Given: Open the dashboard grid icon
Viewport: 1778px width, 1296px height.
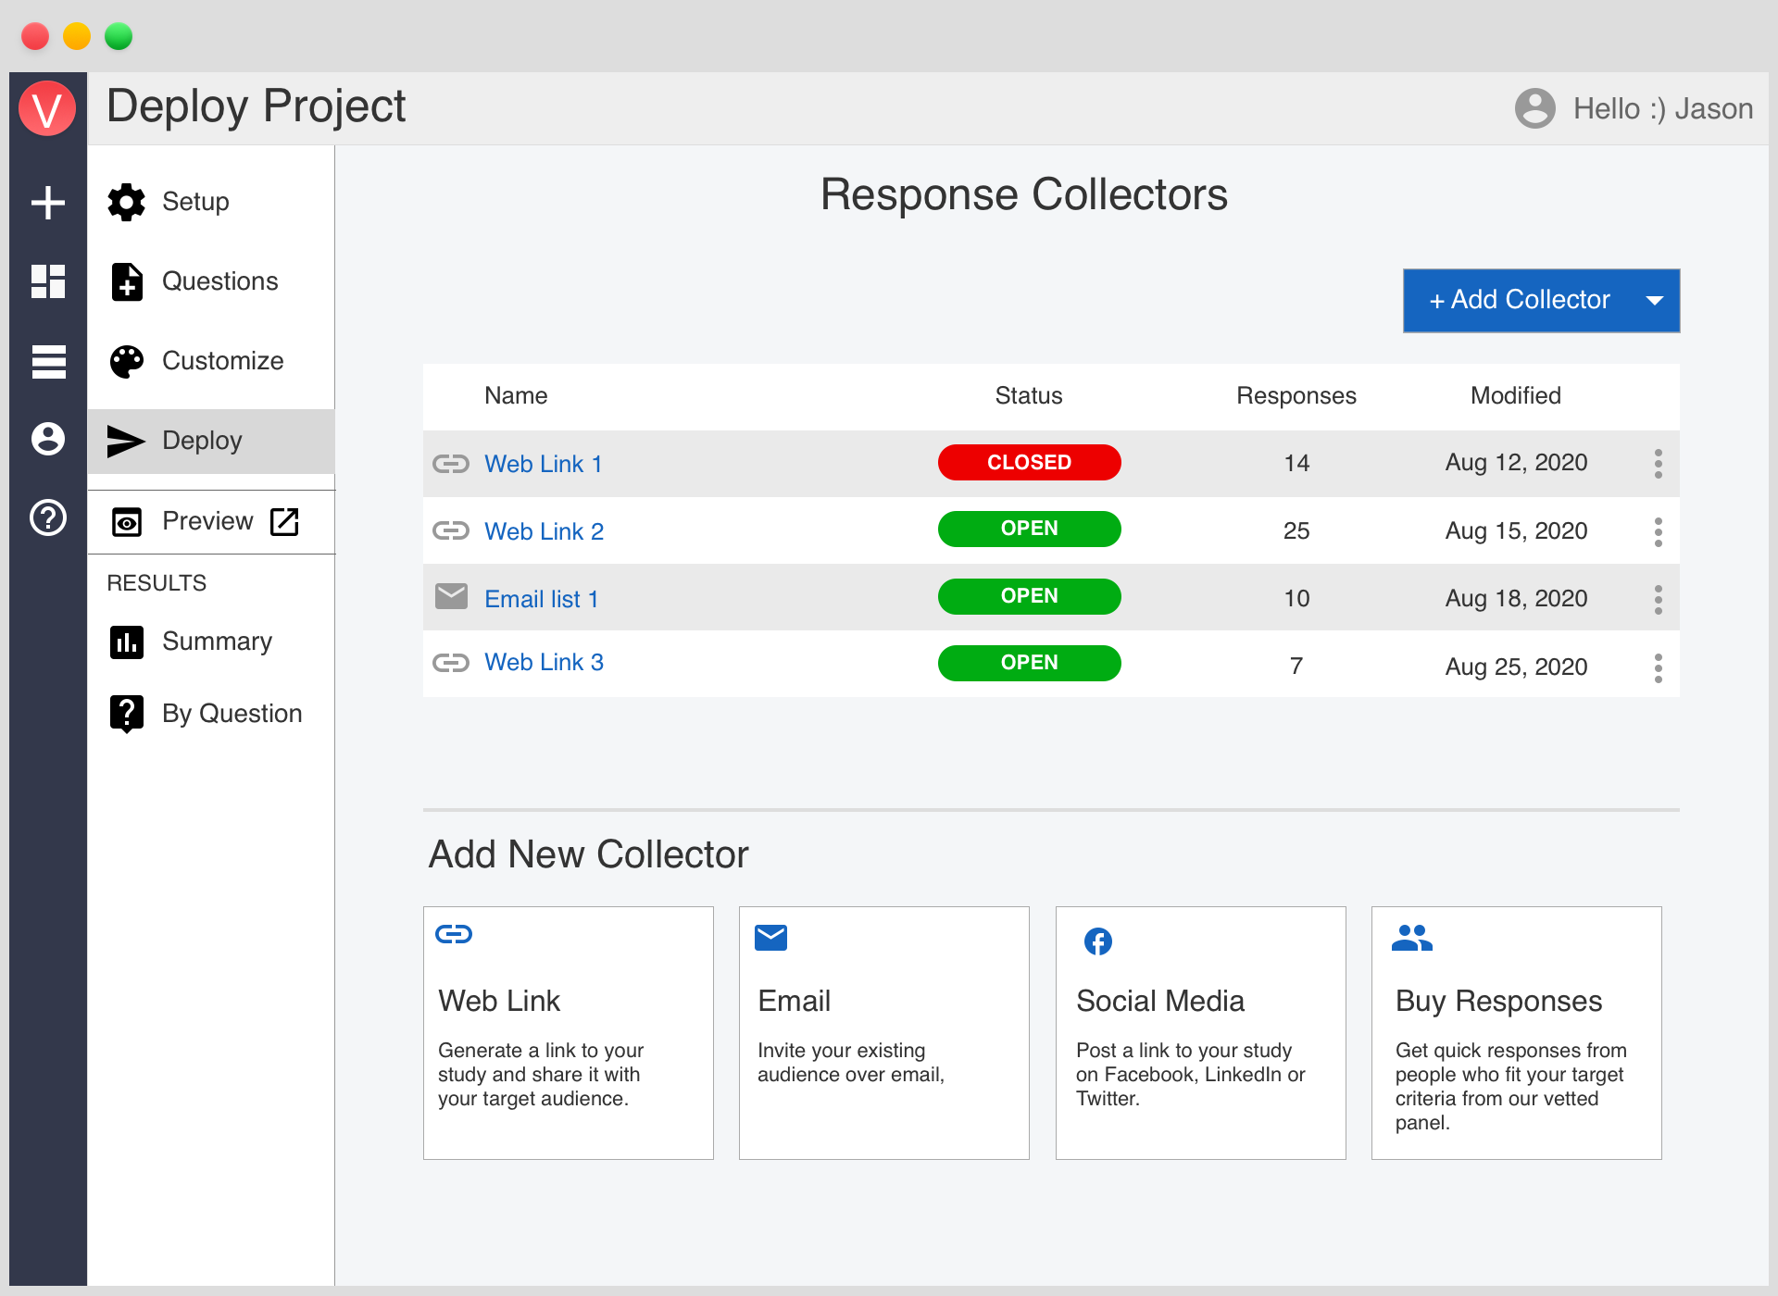Looking at the screenshot, I should pyautogui.click(x=48, y=281).
